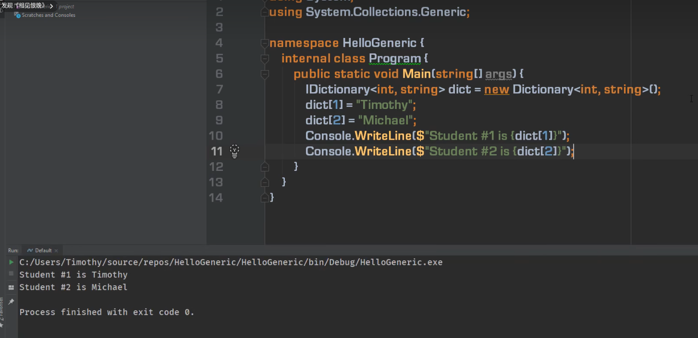The width and height of the screenshot is (698, 338).
Task: Click the fold end marker at line 14
Action: (264, 197)
